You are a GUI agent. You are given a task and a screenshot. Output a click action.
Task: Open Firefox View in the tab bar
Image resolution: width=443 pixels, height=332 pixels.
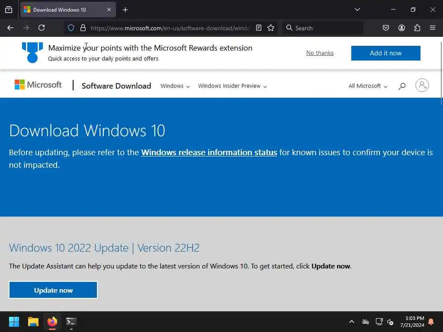point(9,10)
